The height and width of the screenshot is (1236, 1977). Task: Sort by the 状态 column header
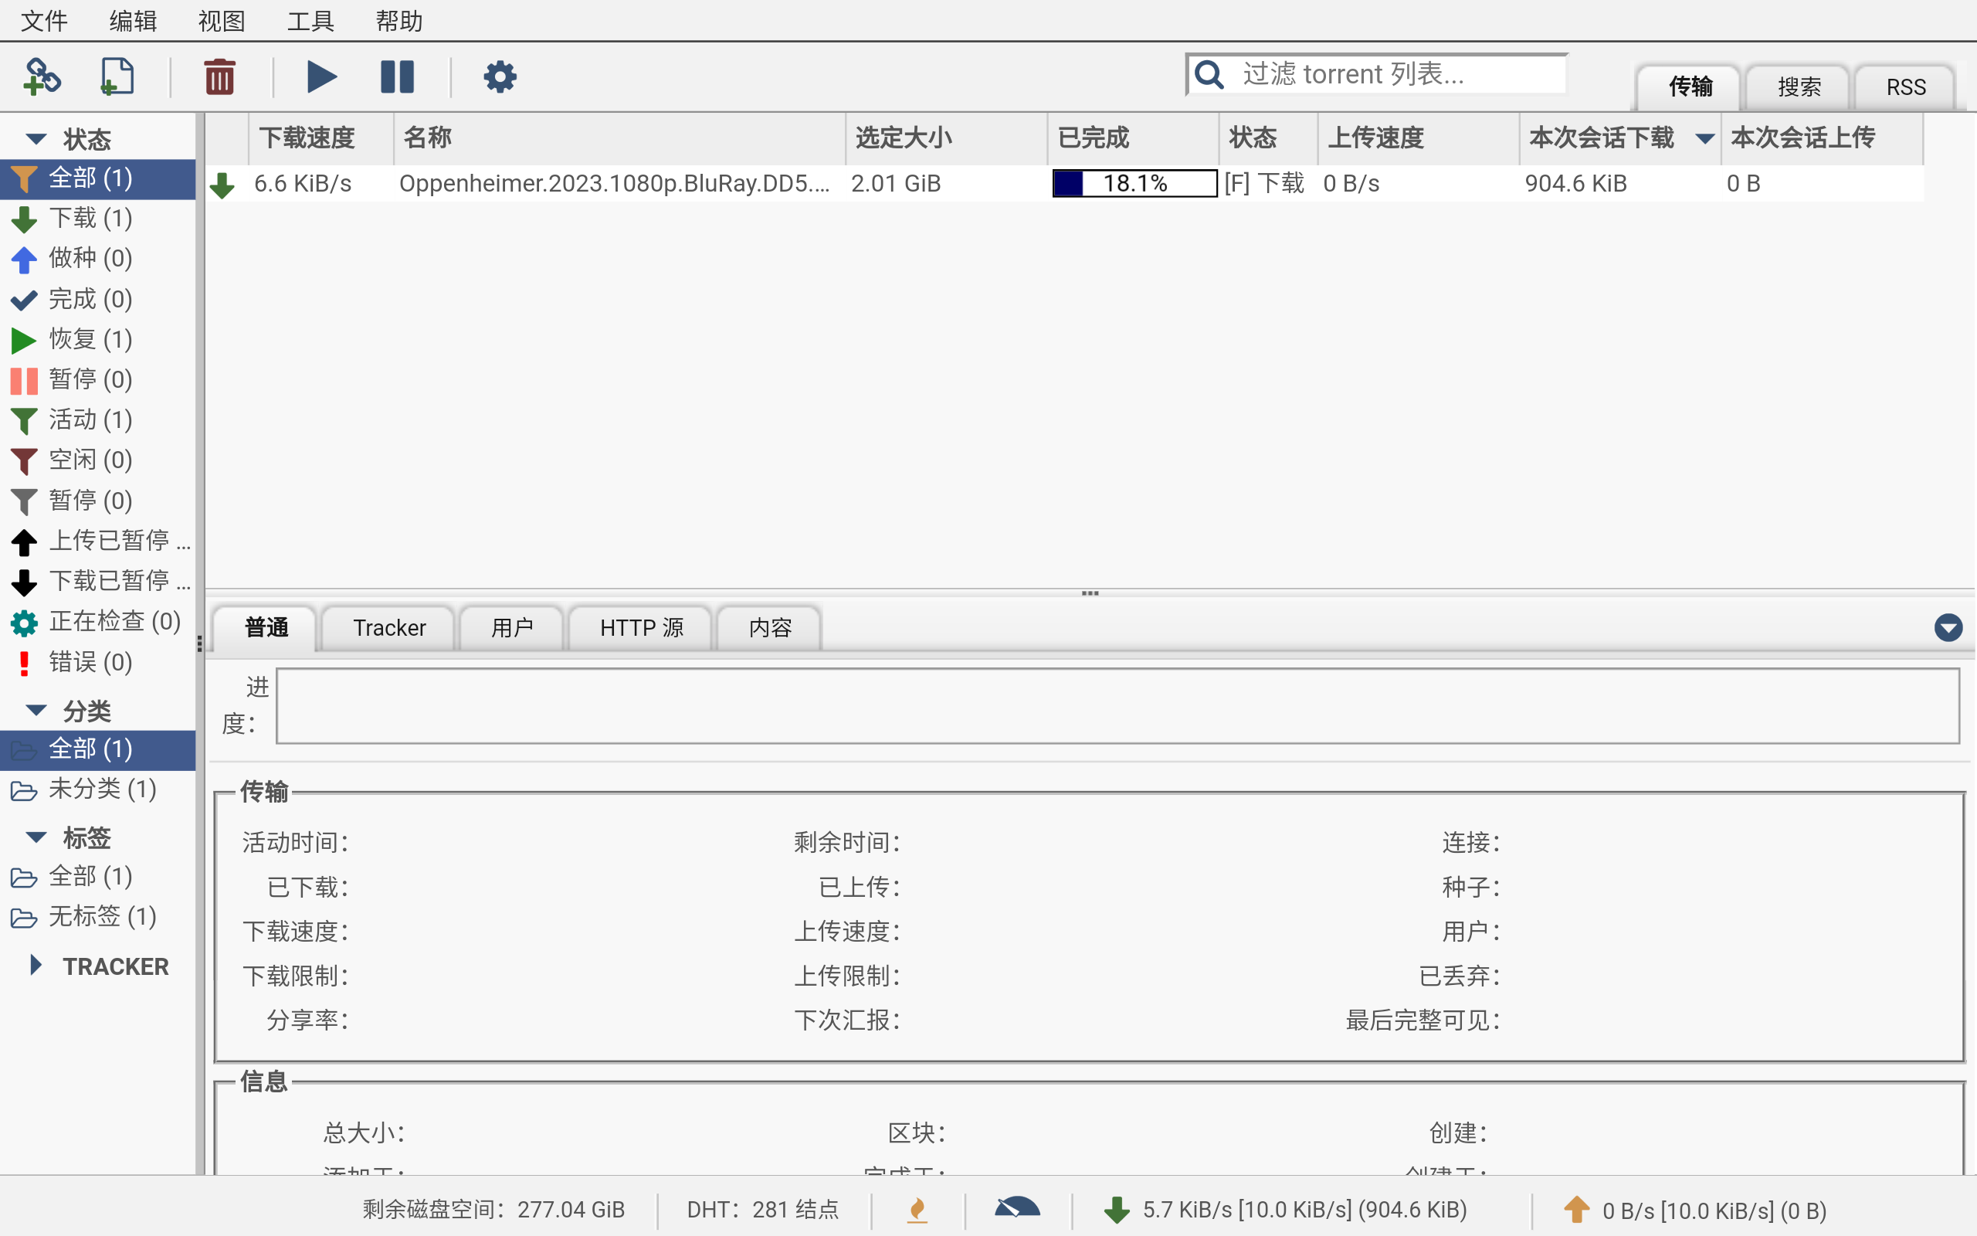(1269, 138)
